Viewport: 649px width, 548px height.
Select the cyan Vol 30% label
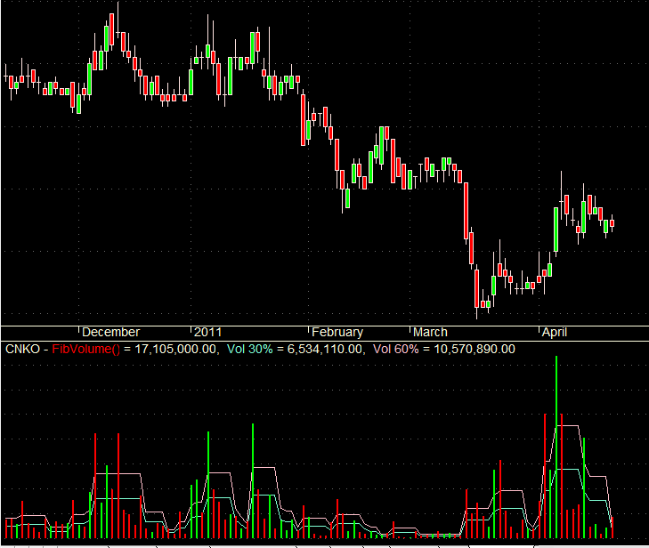pyautogui.click(x=250, y=349)
